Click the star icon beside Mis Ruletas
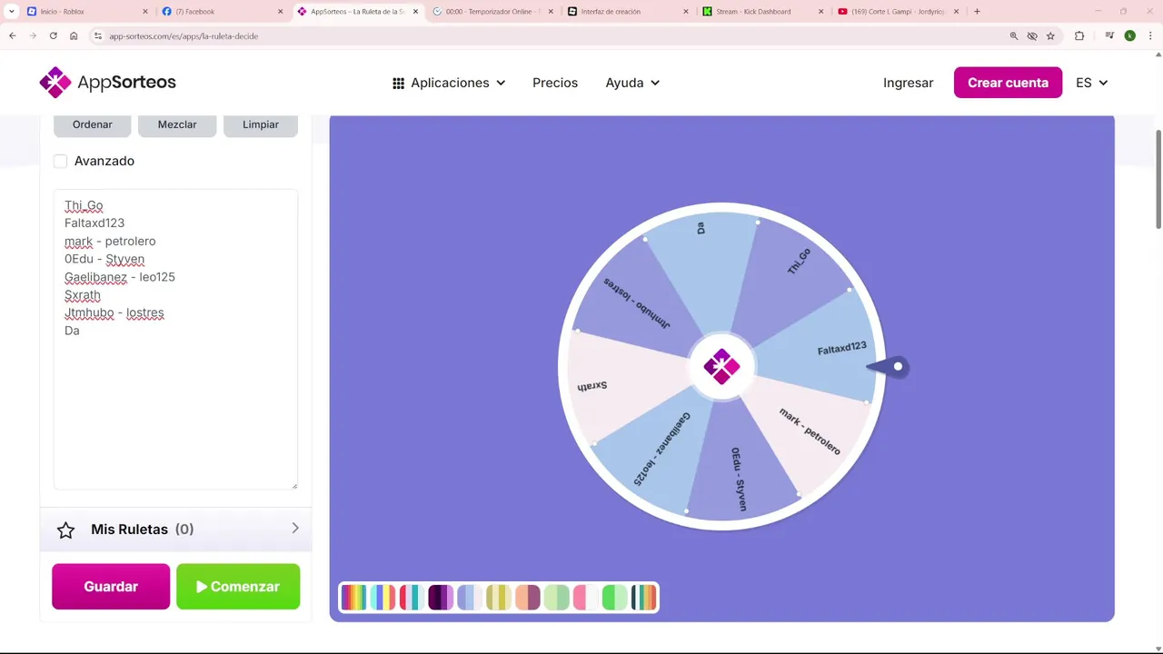Viewport: 1163px width, 654px height. [x=66, y=530]
